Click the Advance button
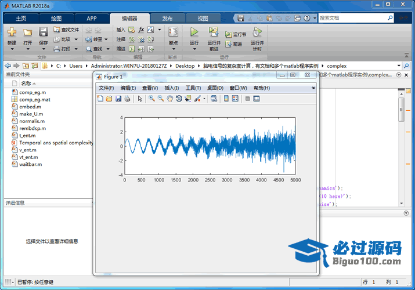The image size is (415, 290). click(234, 44)
